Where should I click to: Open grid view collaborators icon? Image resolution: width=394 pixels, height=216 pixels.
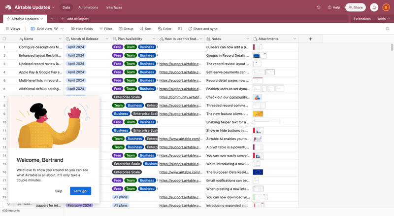click(x=56, y=29)
